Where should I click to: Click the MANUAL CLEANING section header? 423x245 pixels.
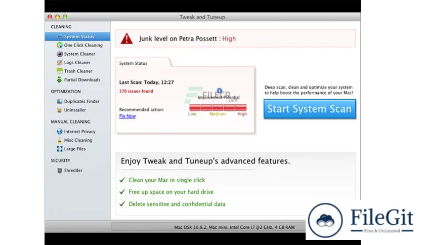(x=71, y=121)
